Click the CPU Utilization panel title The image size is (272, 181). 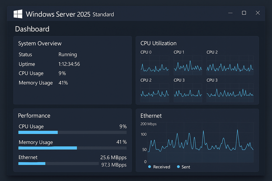tap(158, 43)
